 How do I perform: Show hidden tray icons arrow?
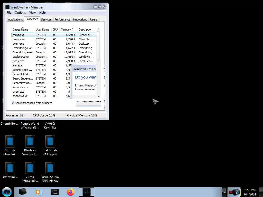[224, 192]
